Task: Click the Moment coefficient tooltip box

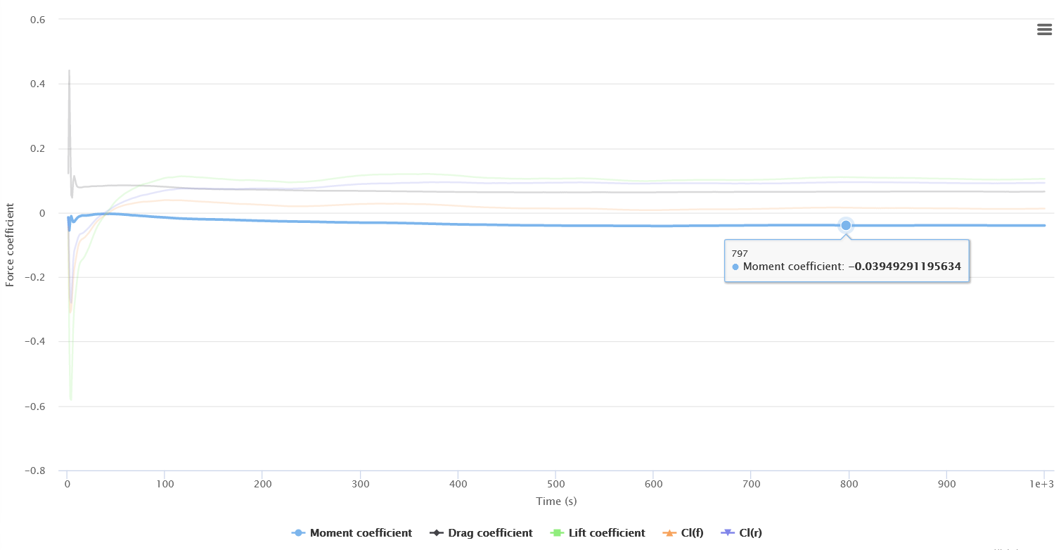Action: (x=847, y=261)
